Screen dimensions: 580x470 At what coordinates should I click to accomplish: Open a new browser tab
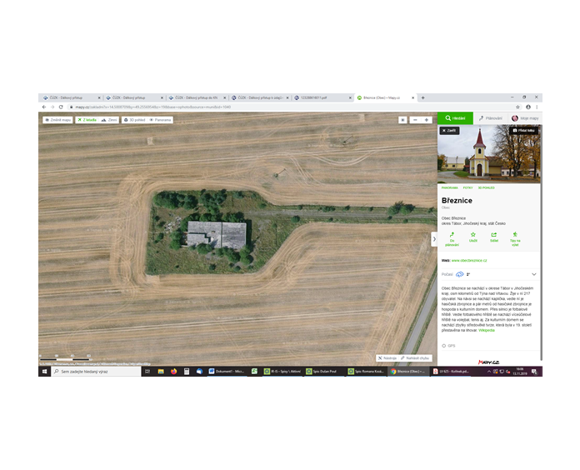422,98
